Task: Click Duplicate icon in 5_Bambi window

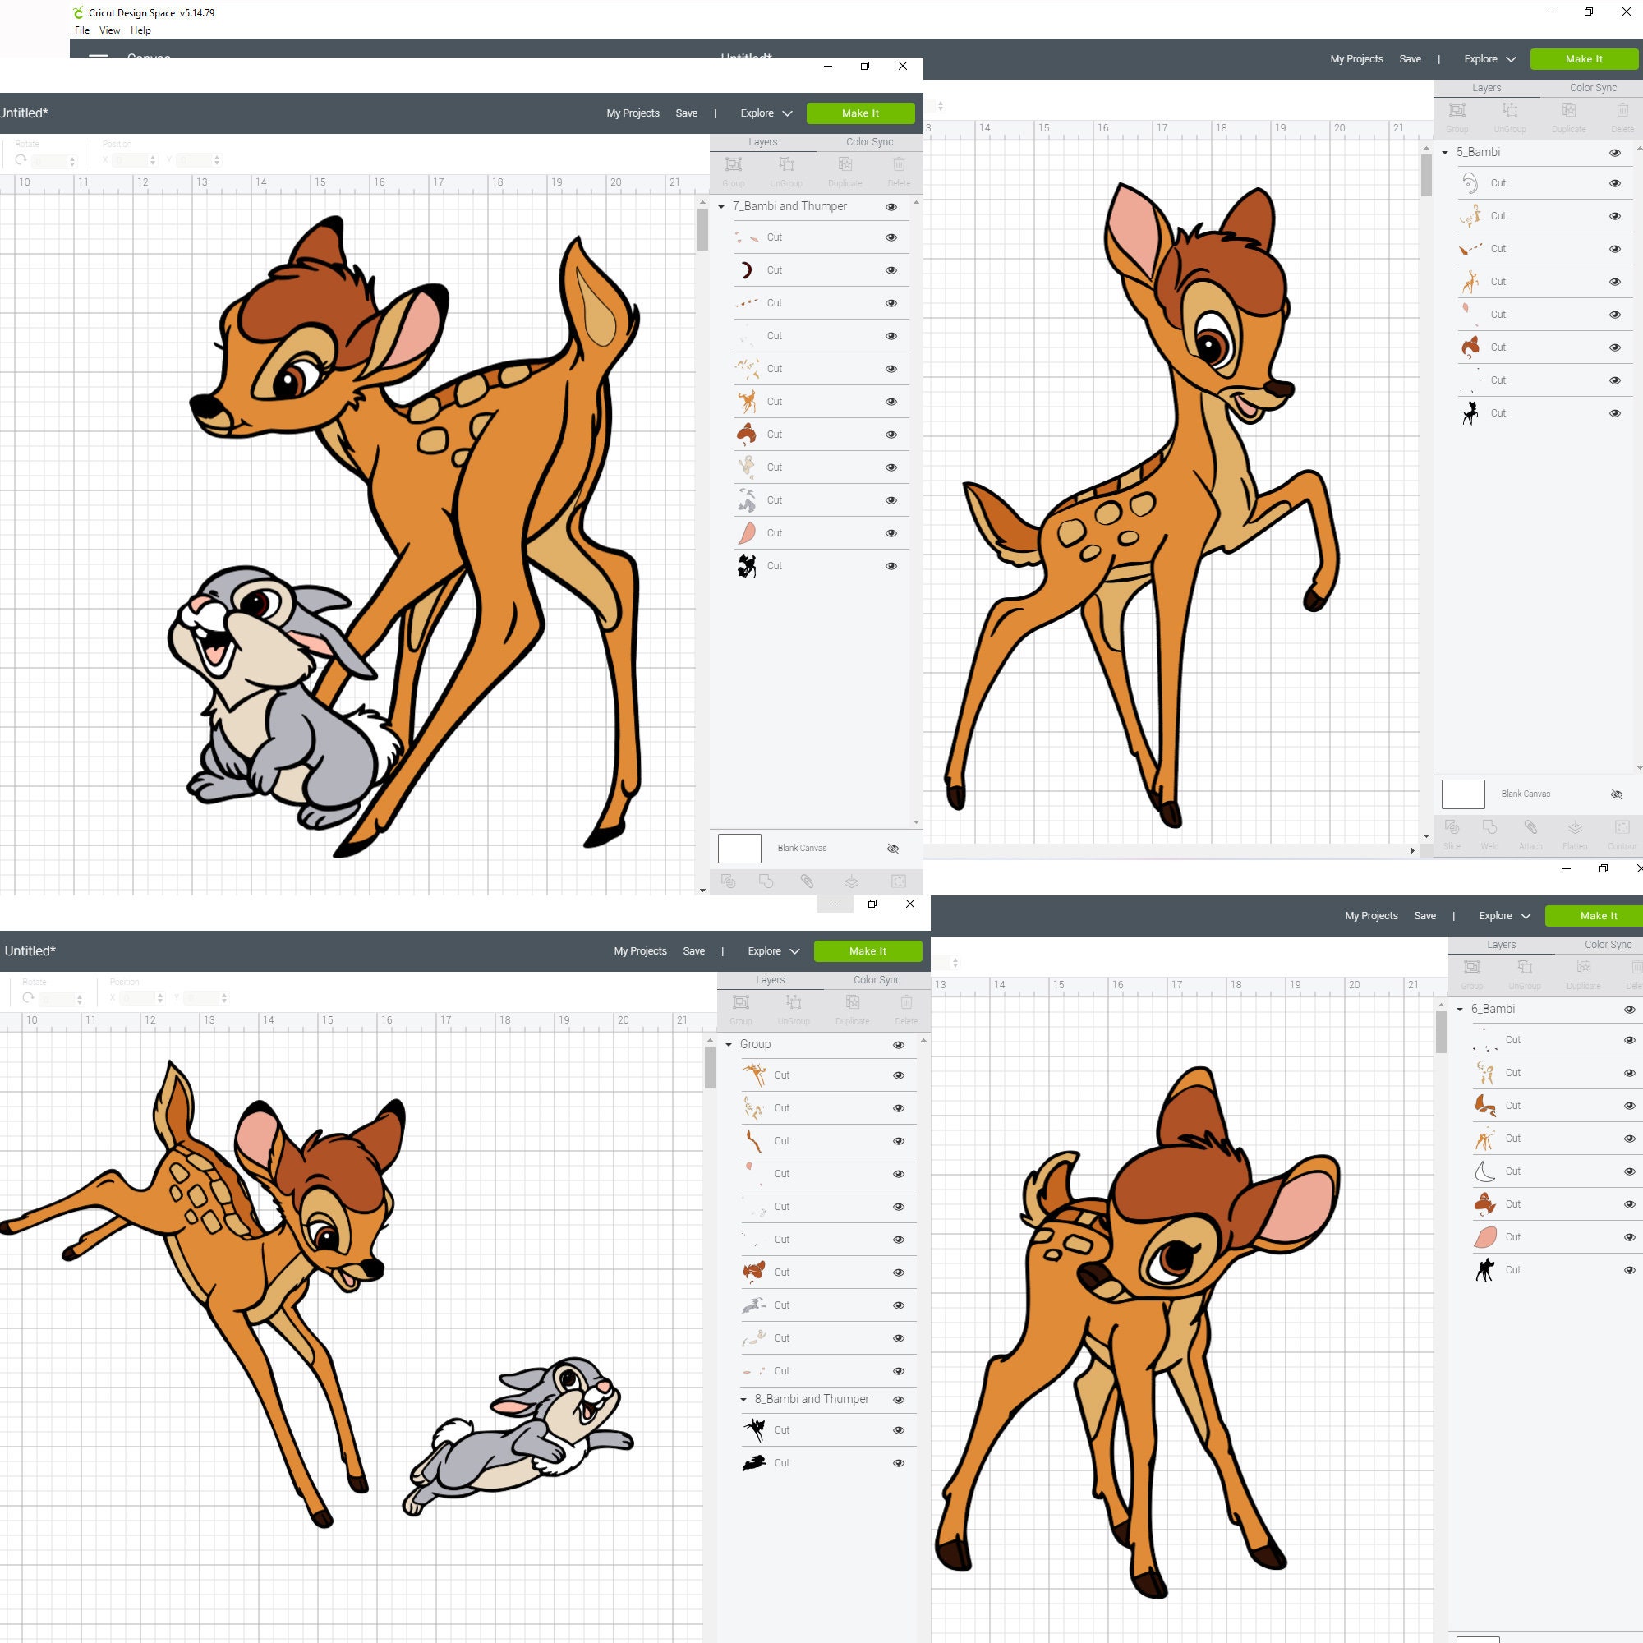Action: pyautogui.click(x=1568, y=110)
